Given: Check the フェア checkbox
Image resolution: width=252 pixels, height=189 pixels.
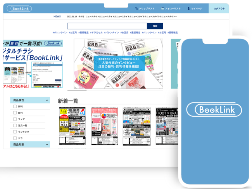Looking at the screenshot, I should point(15,119).
